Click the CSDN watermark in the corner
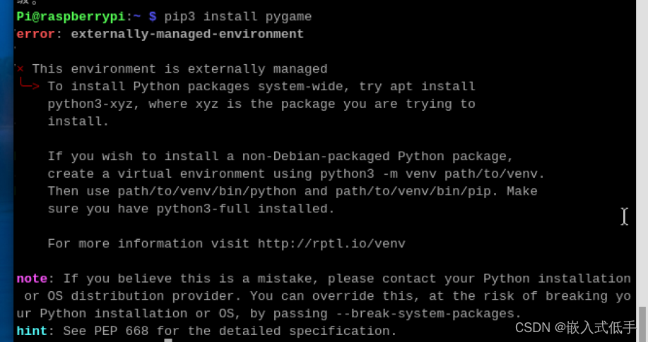Screen dimensions: 648x342 (x=575, y=327)
